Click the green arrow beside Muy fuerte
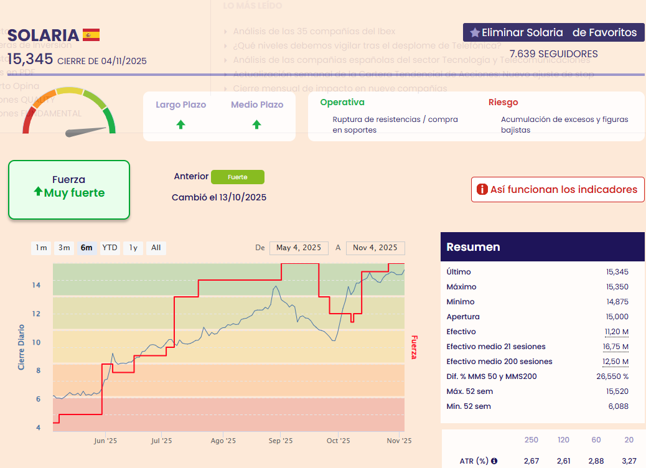This screenshot has width=646, height=468. tap(39, 192)
